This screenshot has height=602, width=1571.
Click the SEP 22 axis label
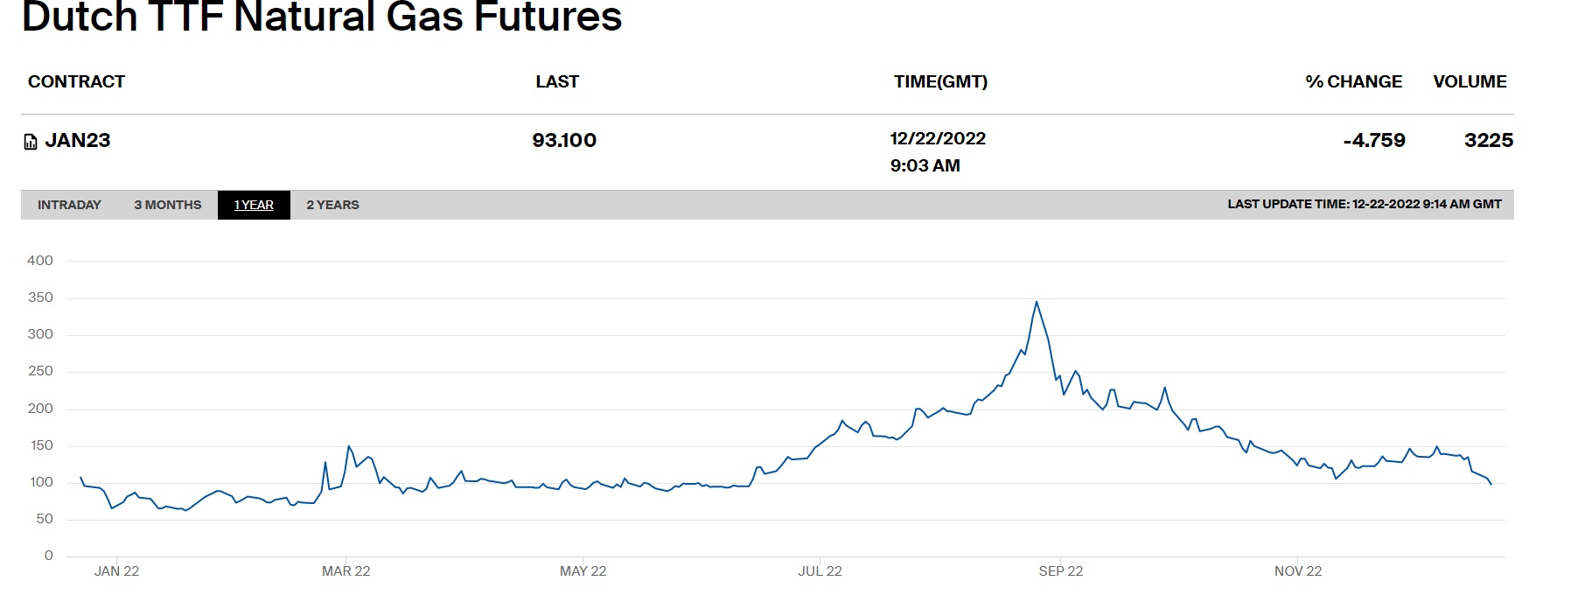(x=1060, y=571)
